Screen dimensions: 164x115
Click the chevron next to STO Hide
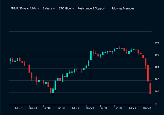click(x=73, y=9)
